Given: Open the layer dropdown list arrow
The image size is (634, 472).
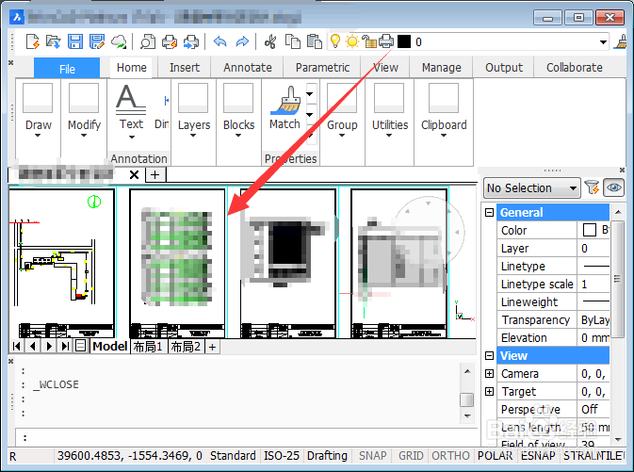Looking at the screenshot, I should (x=603, y=42).
